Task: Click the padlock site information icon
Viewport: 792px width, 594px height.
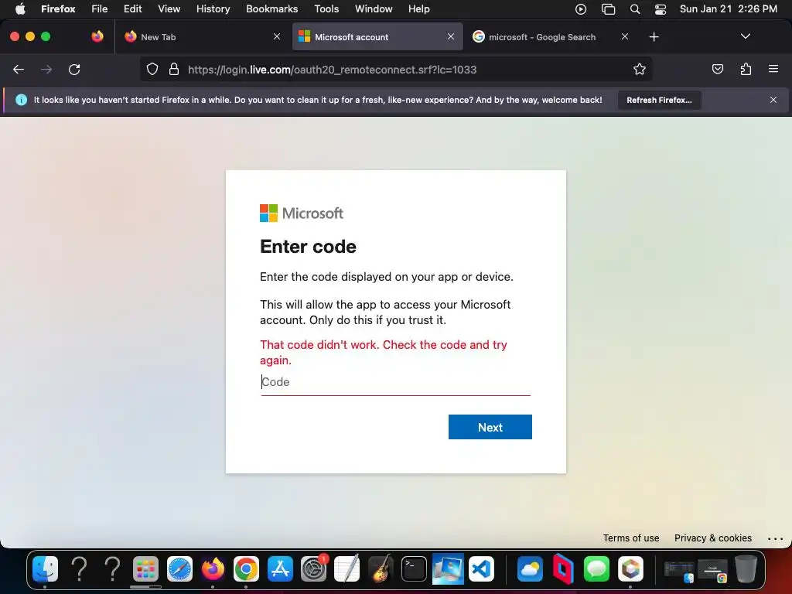Action: tap(174, 70)
